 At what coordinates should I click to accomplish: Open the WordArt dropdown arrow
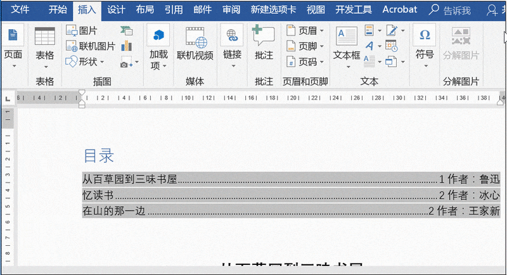[380, 46]
